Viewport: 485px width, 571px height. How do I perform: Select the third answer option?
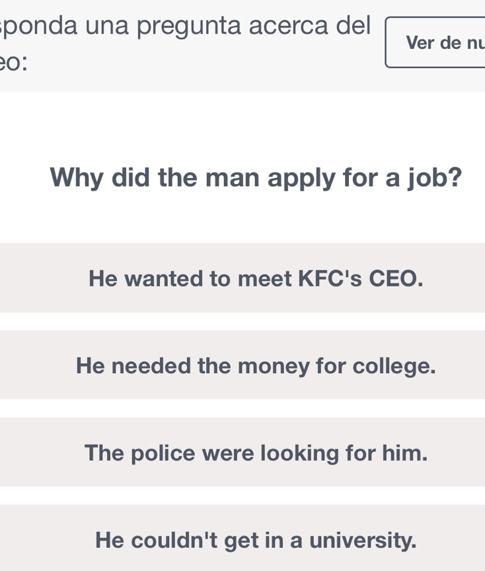pos(256,452)
